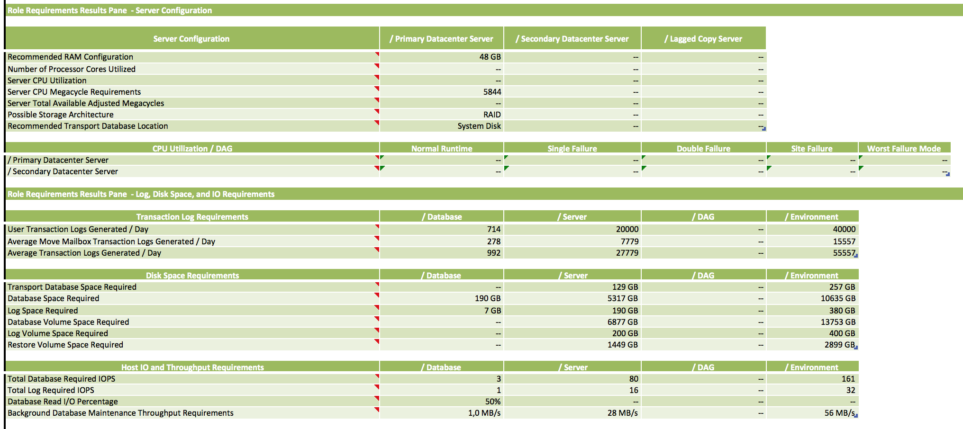Screen dimensions: 963x429
Task: Click the Lagged Copy Server header cell
Action: [x=703, y=39]
